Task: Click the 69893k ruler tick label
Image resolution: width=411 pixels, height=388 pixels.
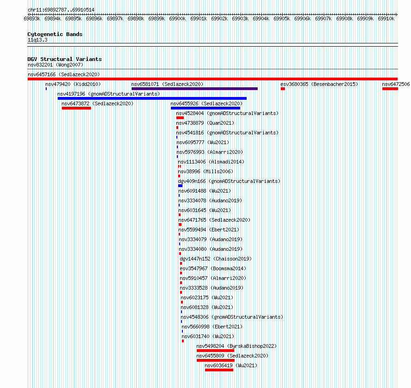Action: [32, 18]
